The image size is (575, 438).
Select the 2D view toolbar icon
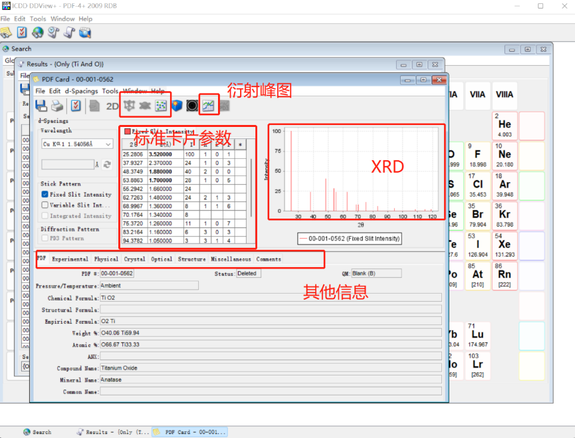(112, 105)
